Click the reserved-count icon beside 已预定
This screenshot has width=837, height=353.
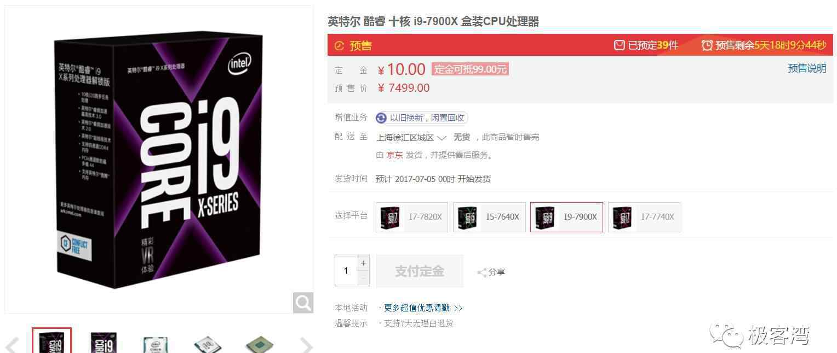point(620,45)
